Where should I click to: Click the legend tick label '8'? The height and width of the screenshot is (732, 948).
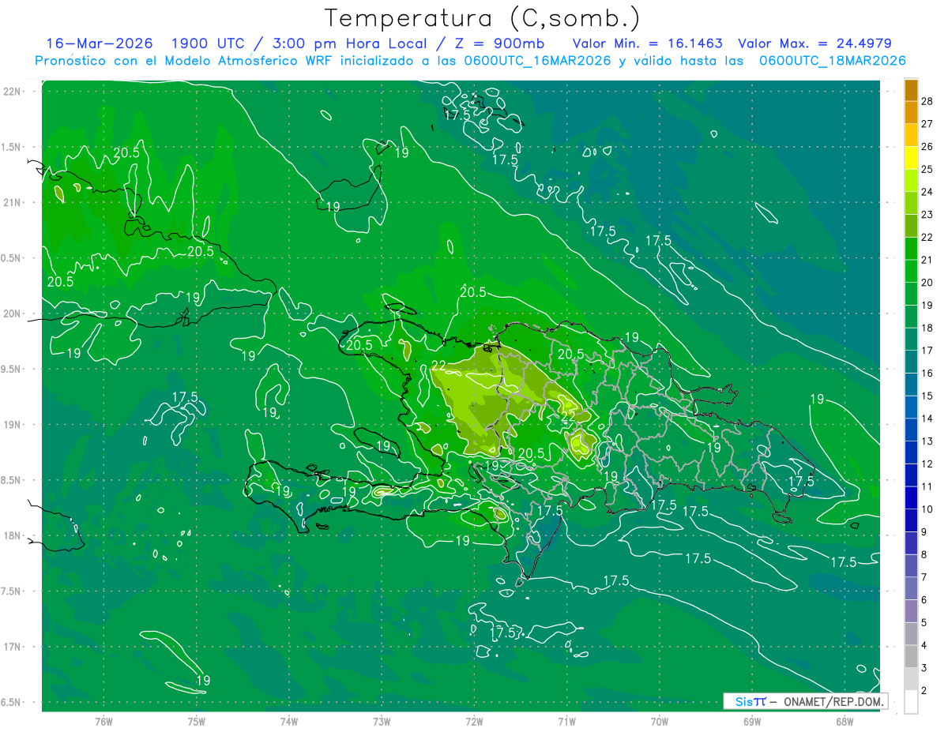click(x=925, y=554)
